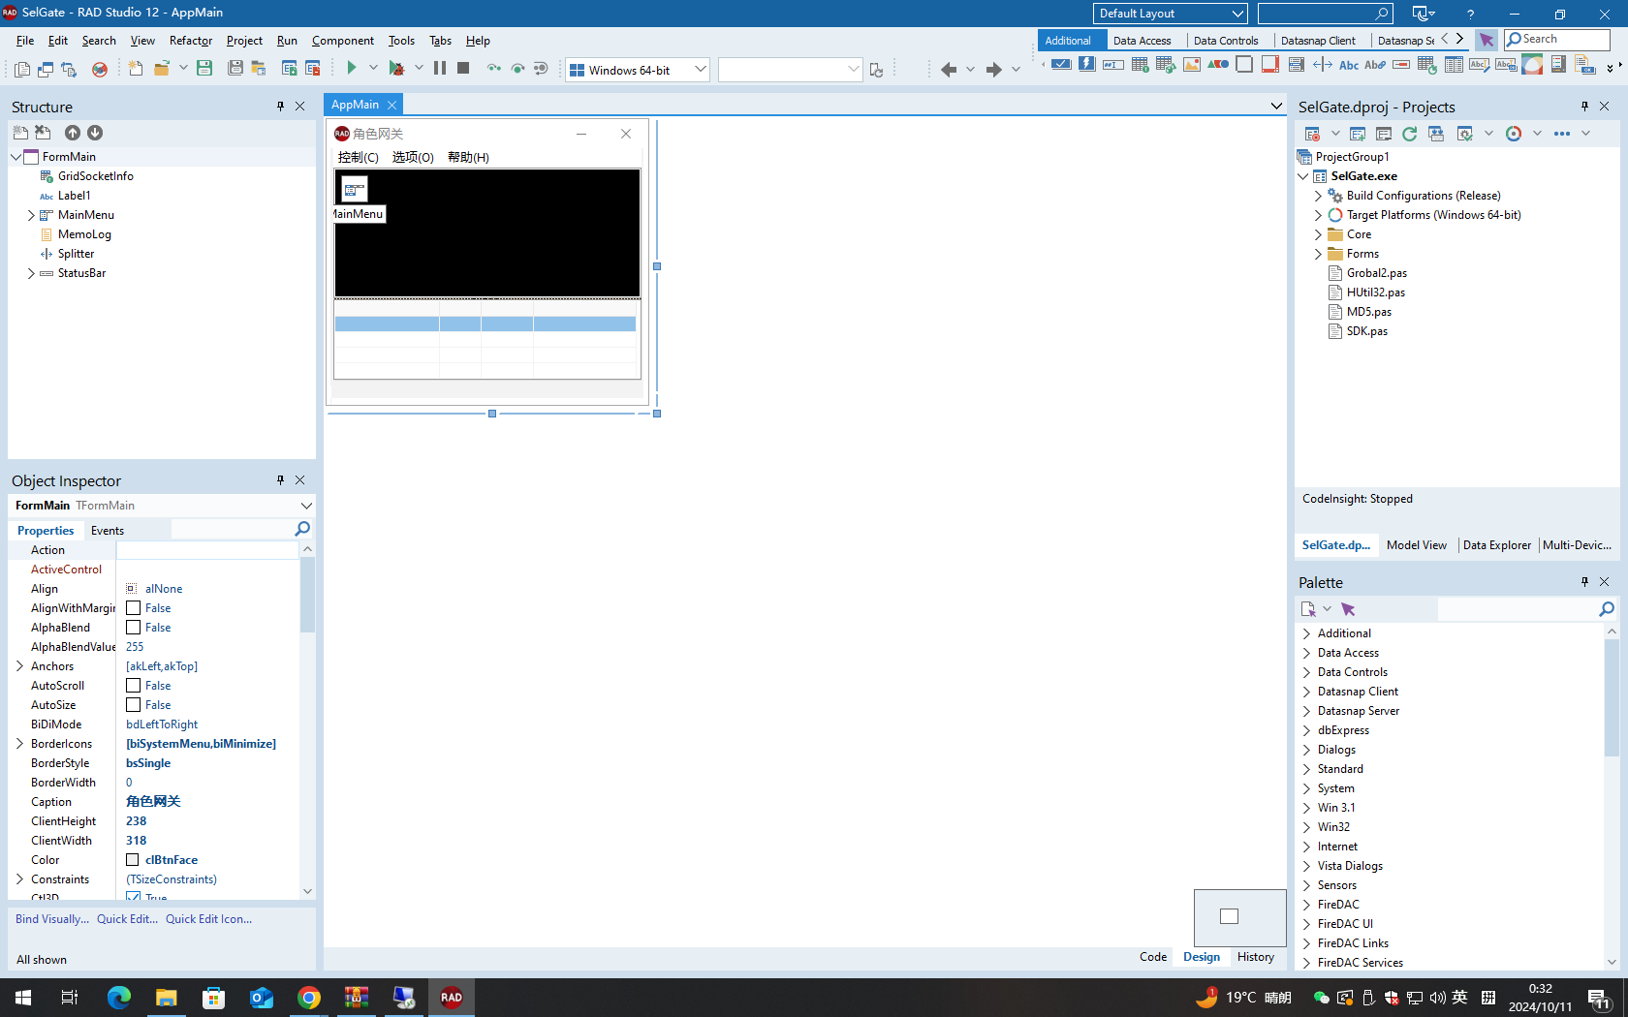Click the clBtnFace color swatch
Screen dimensions: 1628x1017
(x=133, y=860)
